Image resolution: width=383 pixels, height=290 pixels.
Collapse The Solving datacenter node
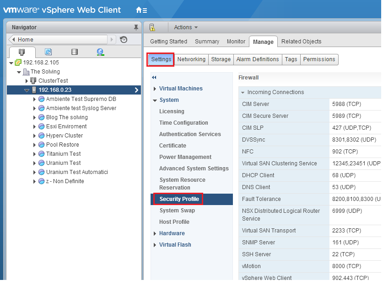coord(19,72)
